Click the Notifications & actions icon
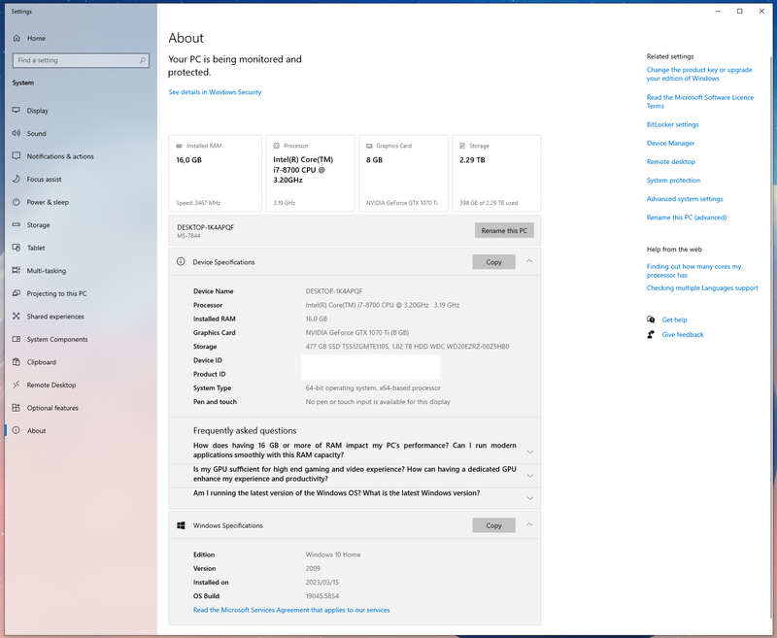The width and height of the screenshot is (777, 638). 17,155
